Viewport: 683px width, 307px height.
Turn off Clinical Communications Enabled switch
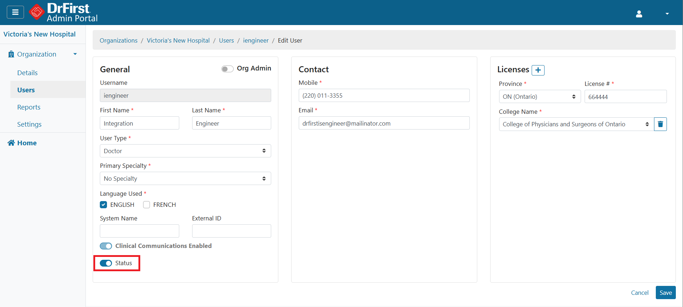pyautogui.click(x=106, y=246)
